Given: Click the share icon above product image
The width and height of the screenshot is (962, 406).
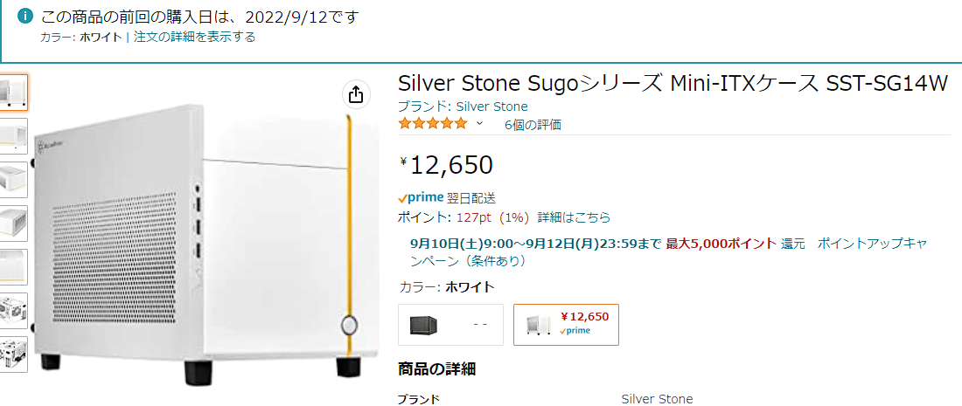Looking at the screenshot, I should [355, 93].
